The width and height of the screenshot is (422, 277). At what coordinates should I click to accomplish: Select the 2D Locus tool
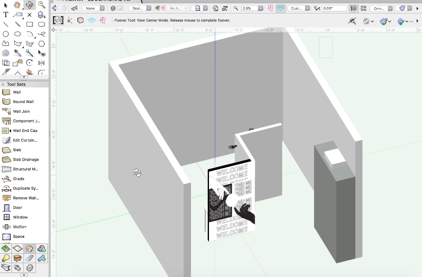(x=29, y=15)
